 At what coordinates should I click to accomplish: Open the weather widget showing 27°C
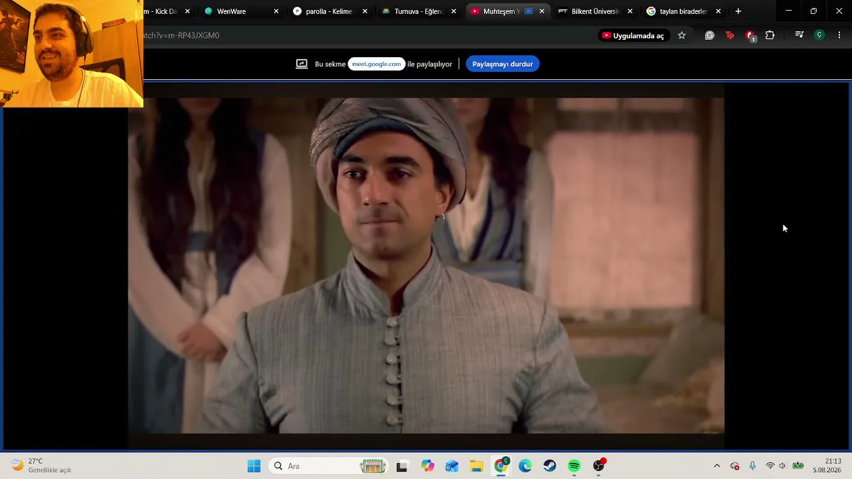(41, 466)
